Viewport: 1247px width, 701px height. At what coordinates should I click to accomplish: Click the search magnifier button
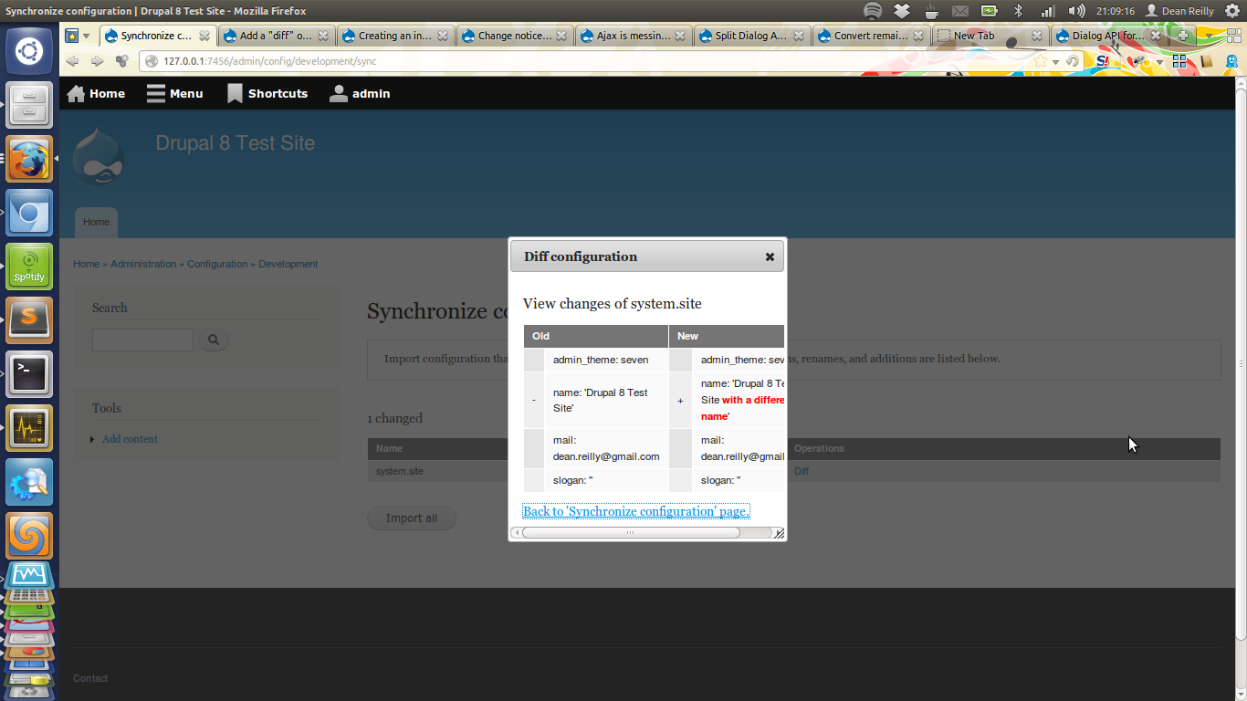(x=214, y=340)
